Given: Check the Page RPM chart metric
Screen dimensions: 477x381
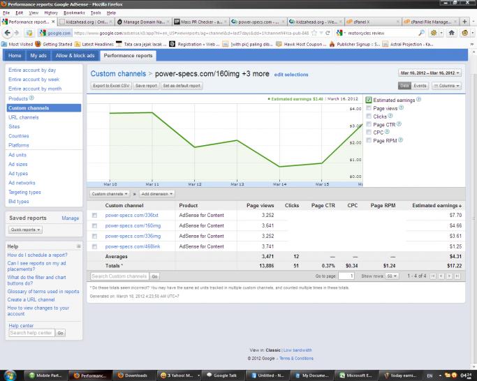Looking at the screenshot, I should click(369, 140).
